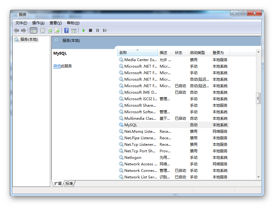Click the Refresh toolbar icon

50,31
